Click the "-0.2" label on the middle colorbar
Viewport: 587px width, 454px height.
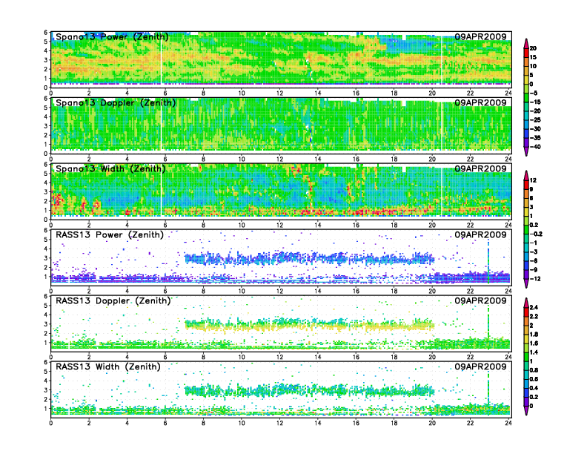click(536, 234)
